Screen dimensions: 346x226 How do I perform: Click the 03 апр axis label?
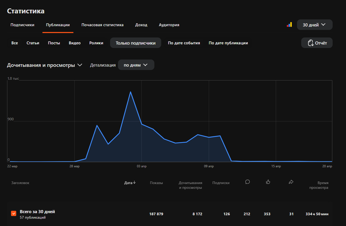[x=142, y=166]
